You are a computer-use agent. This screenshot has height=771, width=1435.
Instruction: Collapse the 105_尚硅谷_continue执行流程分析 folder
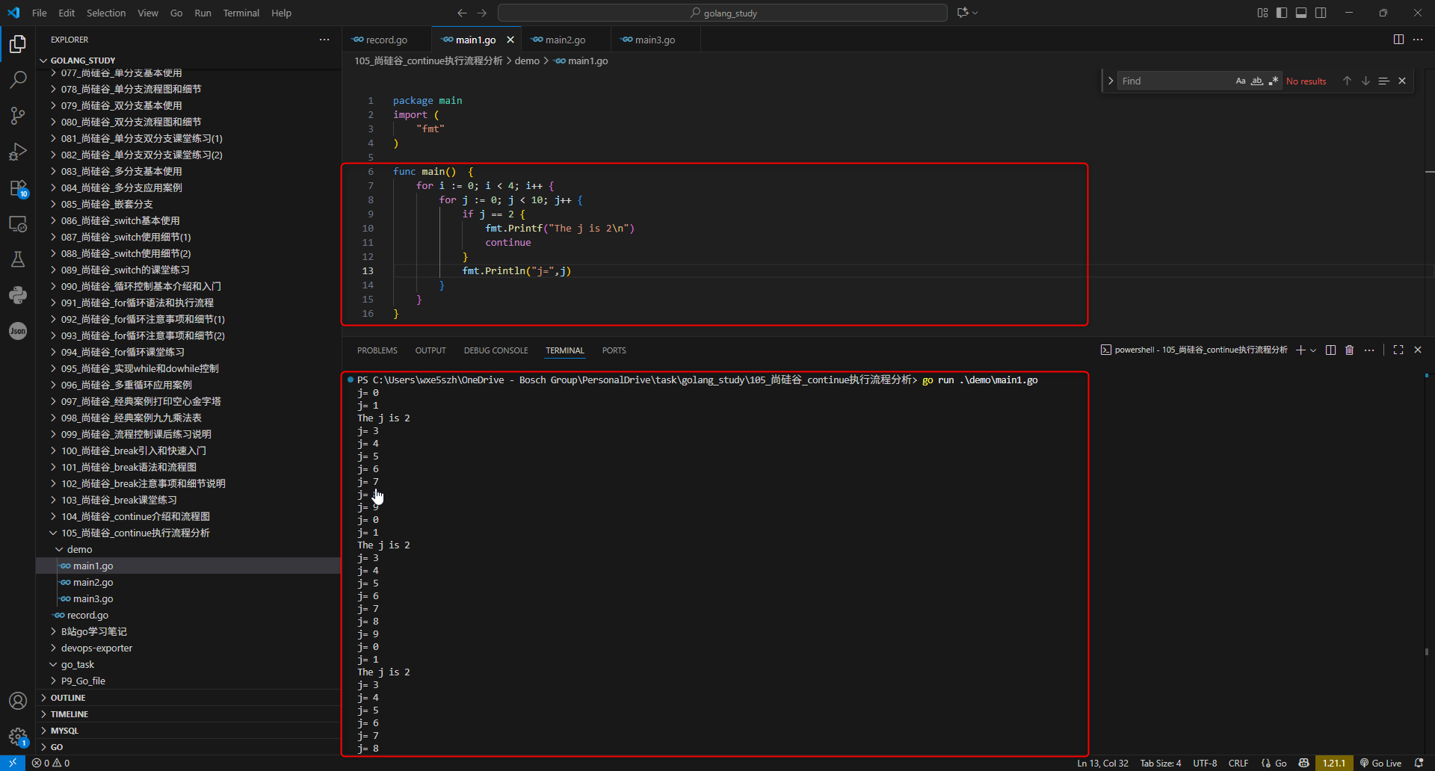pyautogui.click(x=53, y=533)
